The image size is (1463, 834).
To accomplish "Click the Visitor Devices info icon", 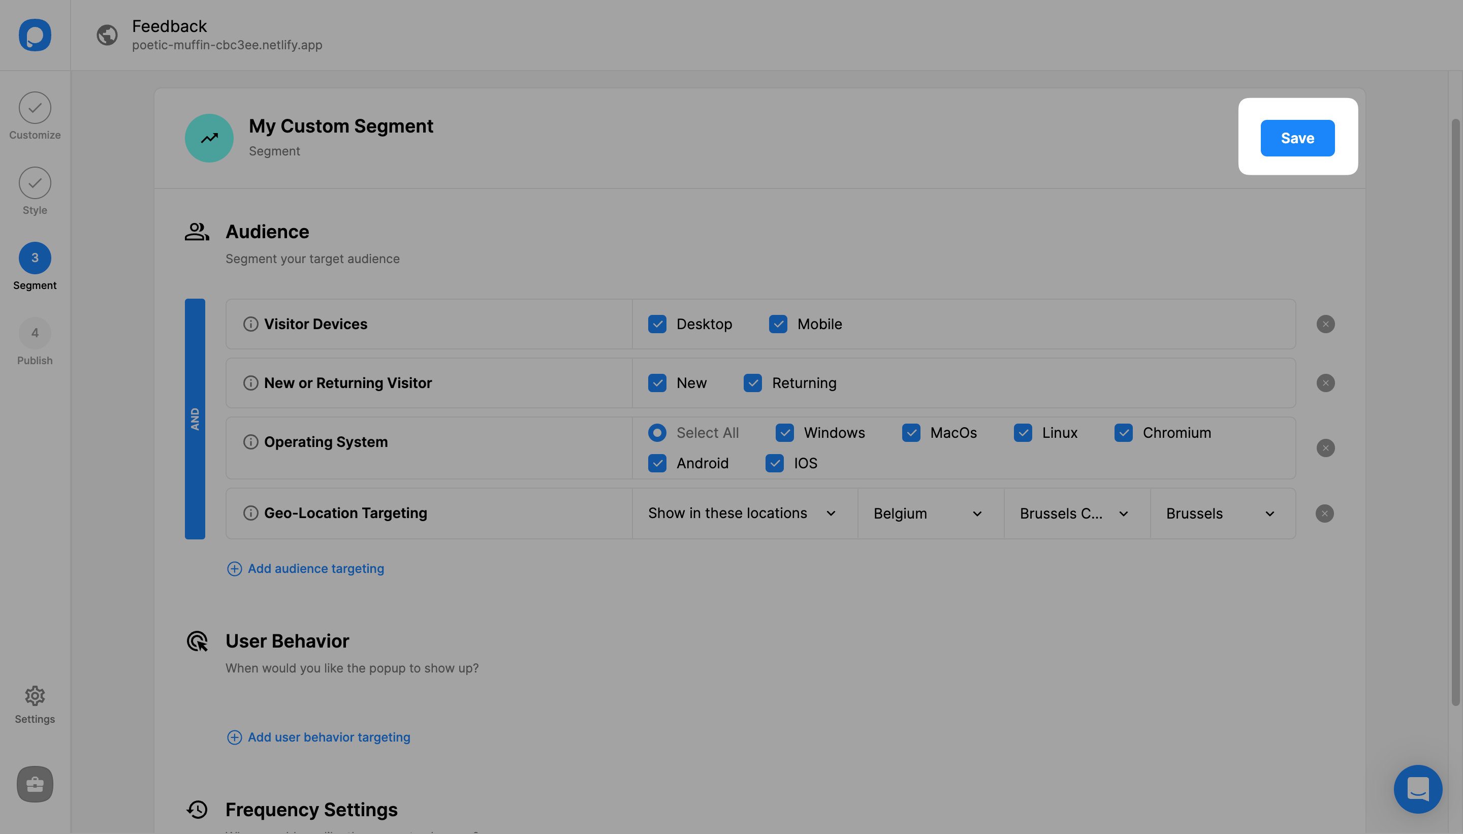I will pyautogui.click(x=250, y=324).
